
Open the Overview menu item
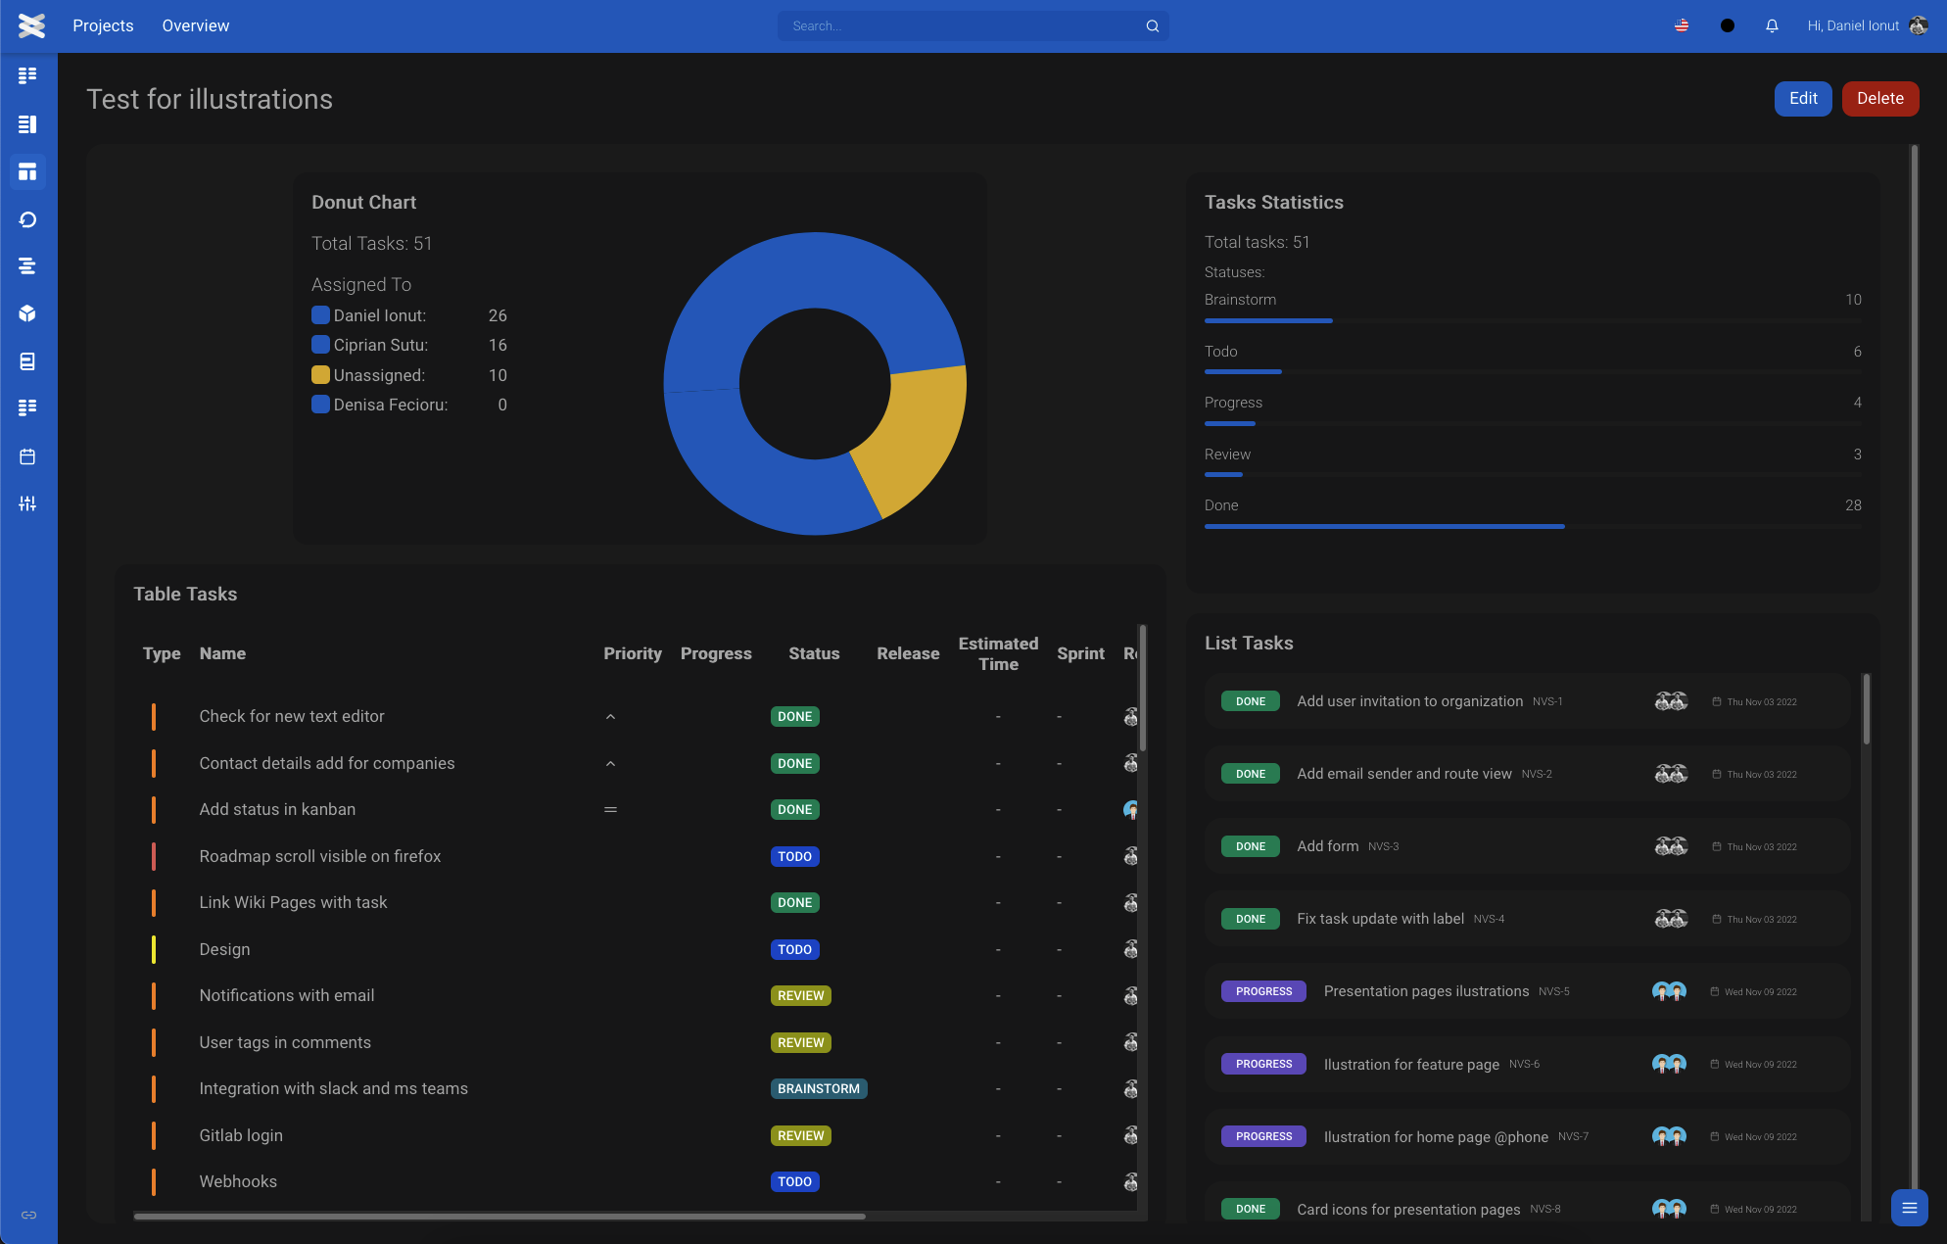pos(195,26)
